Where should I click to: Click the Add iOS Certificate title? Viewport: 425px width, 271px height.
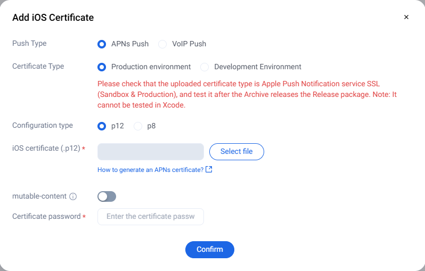(53, 18)
